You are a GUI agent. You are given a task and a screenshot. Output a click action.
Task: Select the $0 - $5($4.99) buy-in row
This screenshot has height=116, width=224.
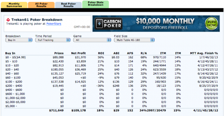tap(112, 57)
